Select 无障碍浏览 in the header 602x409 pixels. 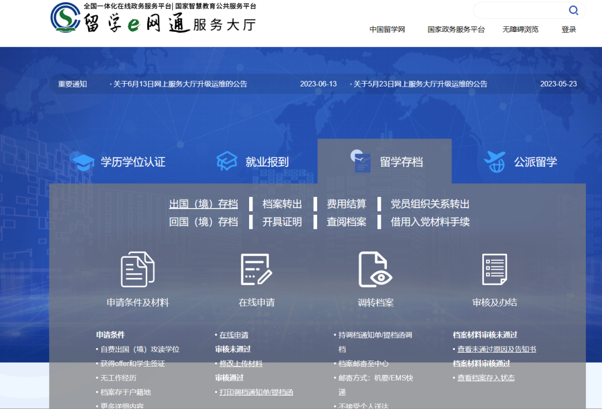pyautogui.click(x=520, y=30)
